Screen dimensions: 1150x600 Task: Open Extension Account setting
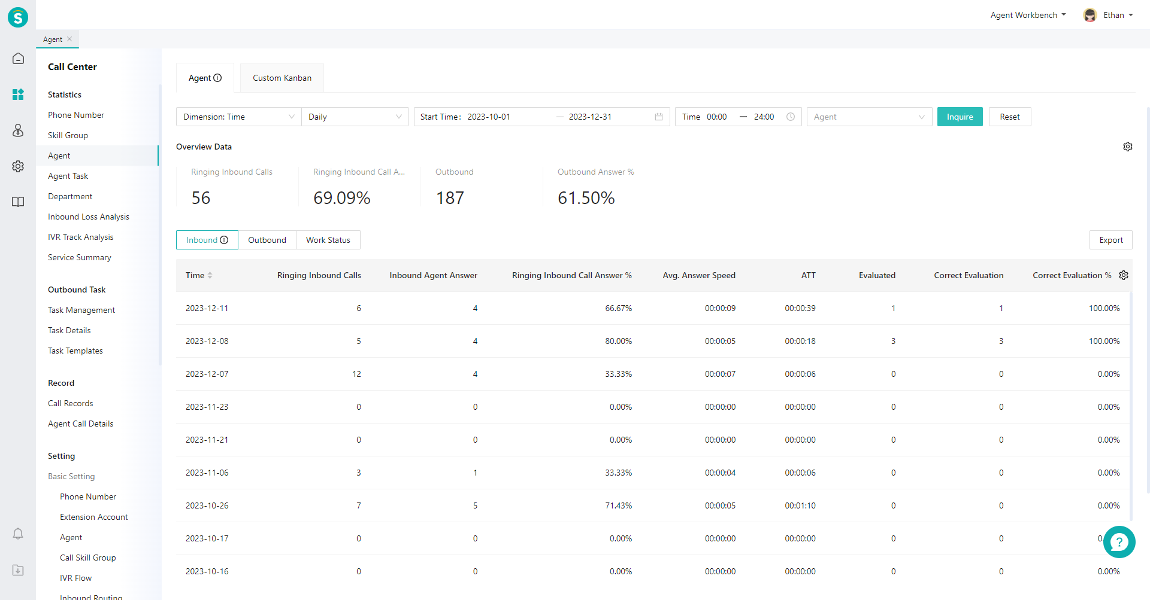tap(94, 517)
